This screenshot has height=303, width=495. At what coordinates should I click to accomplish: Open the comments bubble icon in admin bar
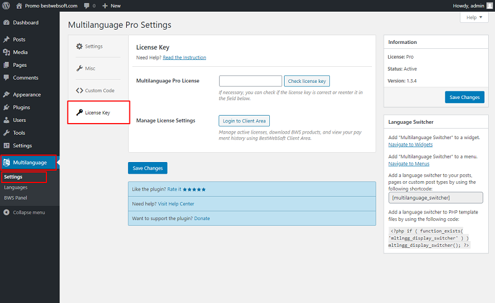(87, 6)
